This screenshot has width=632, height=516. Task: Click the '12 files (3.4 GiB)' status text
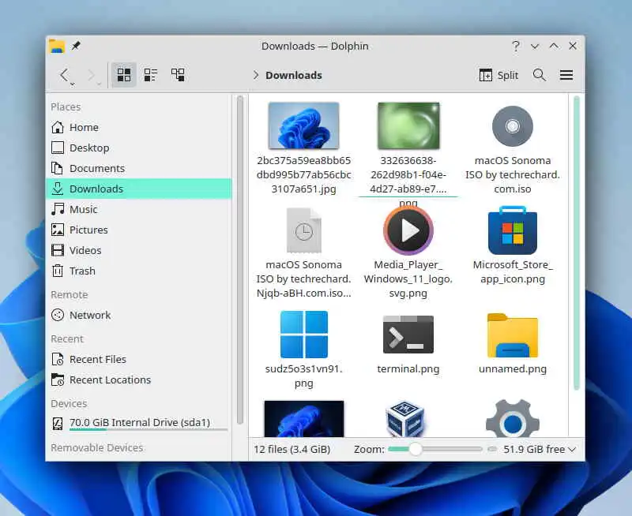[x=292, y=449]
